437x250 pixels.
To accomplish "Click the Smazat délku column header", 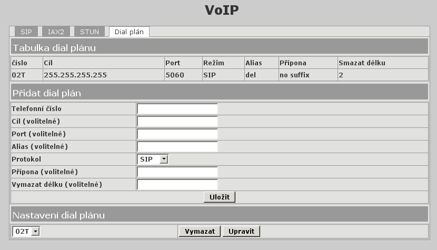I will click(362, 63).
